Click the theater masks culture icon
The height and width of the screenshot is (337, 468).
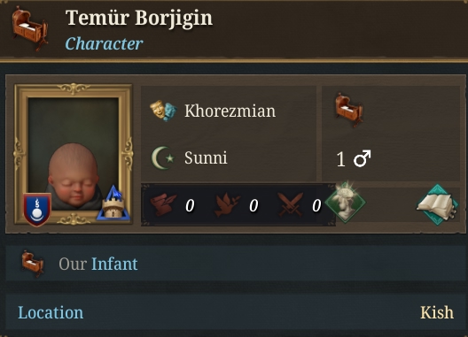click(163, 111)
